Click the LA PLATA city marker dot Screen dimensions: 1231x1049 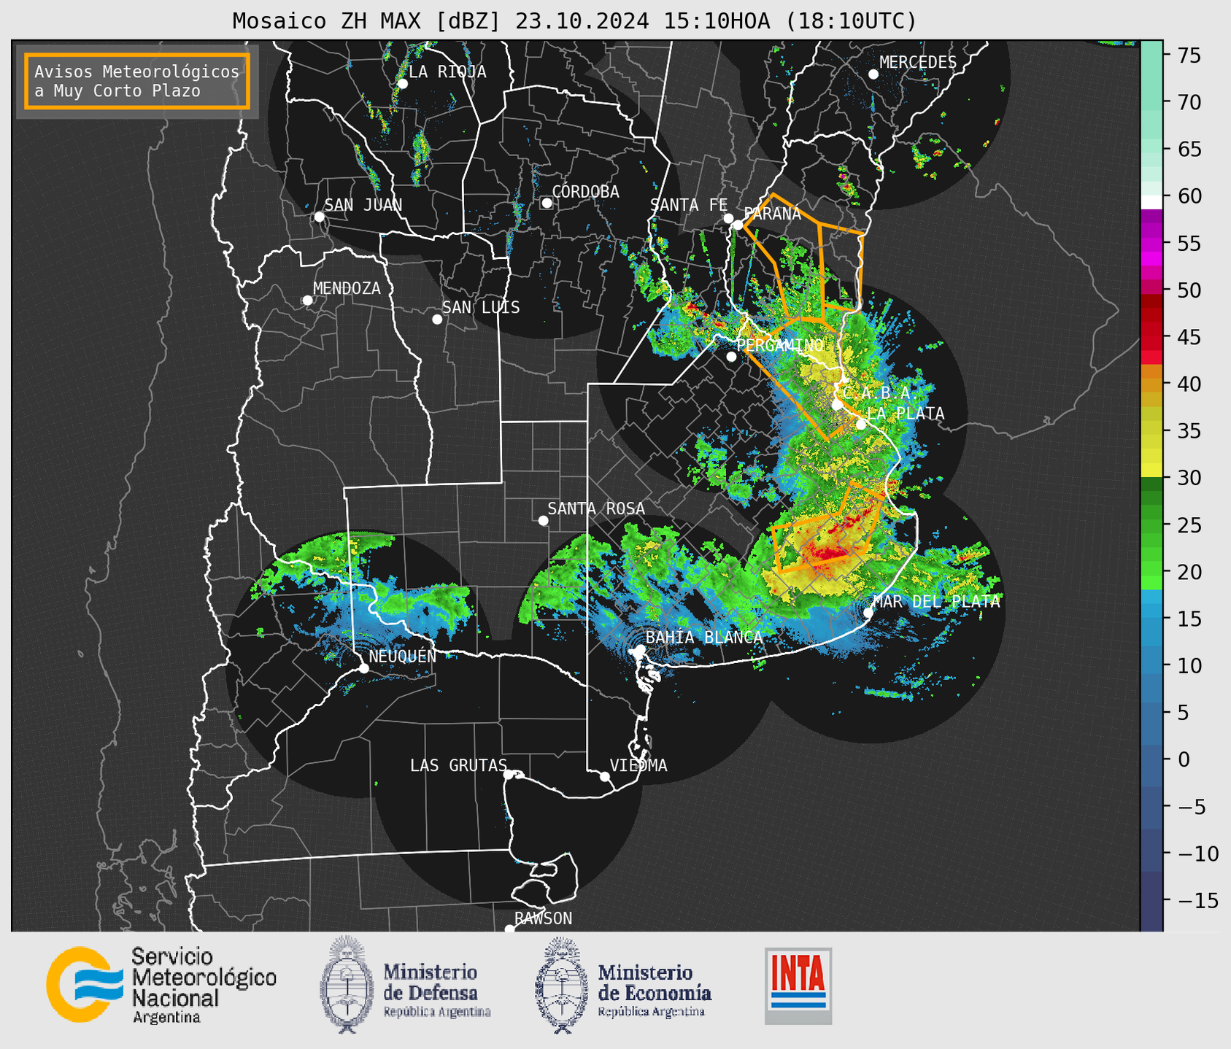coord(861,425)
